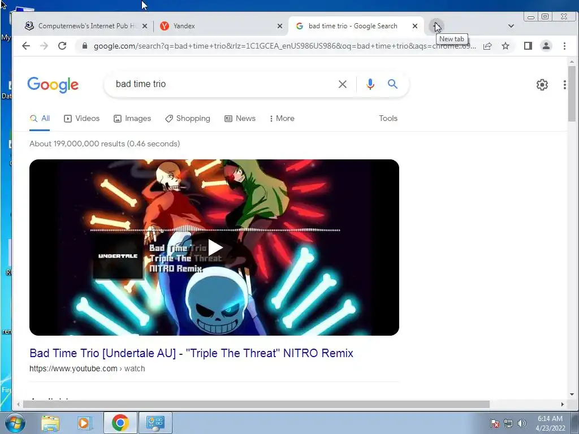The width and height of the screenshot is (579, 434).
Task: Click About 199,000,000 results text
Action: tap(105, 144)
